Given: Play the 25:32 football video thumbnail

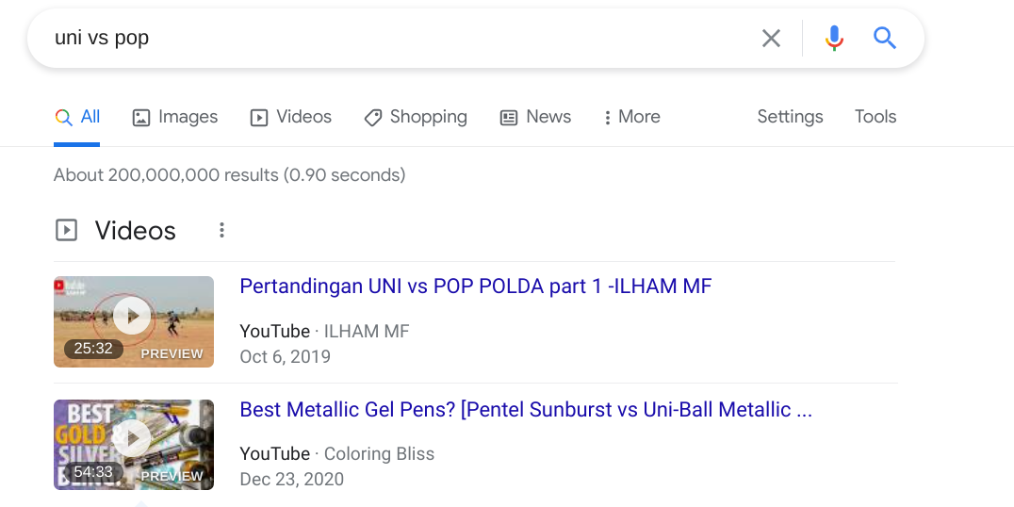Looking at the screenshot, I should click(134, 321).
